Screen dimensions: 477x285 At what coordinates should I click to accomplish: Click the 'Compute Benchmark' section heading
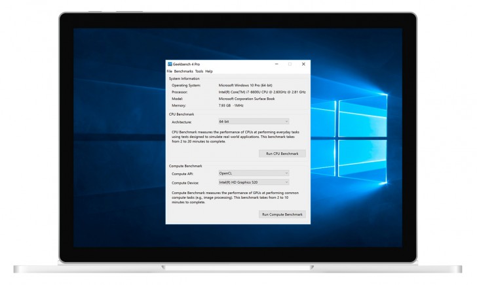(185, 166)
